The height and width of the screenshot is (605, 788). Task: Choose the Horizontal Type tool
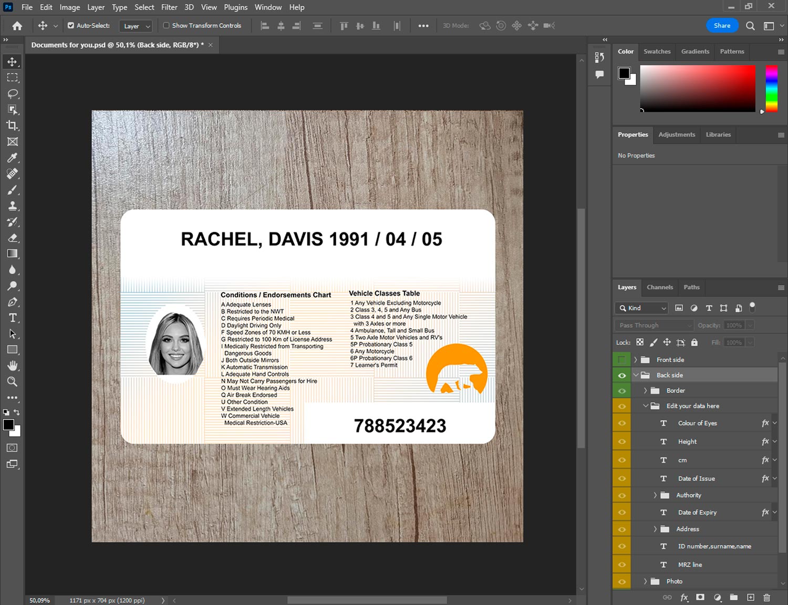tap(12, 318)
